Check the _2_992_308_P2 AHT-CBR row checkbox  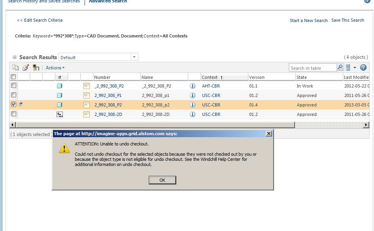click(13, 86)
